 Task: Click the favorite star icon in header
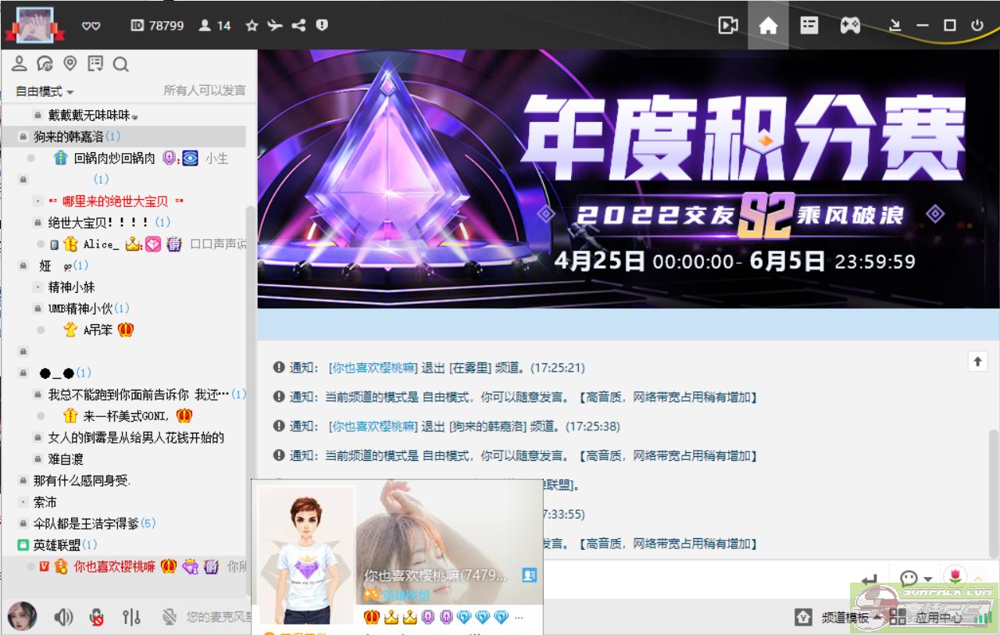[252, 26]
